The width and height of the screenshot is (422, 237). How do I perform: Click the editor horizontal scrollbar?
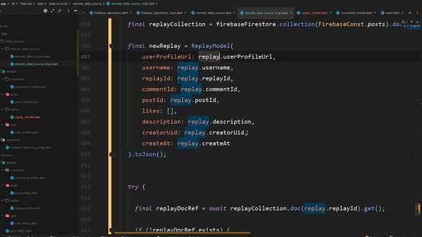tap(183, 233)
